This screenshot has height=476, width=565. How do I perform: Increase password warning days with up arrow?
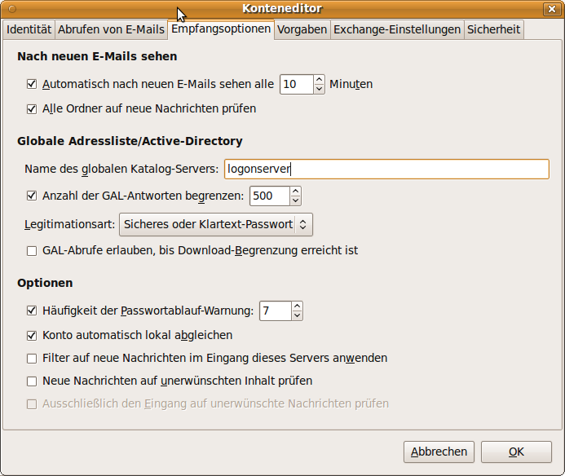(297, 306)
